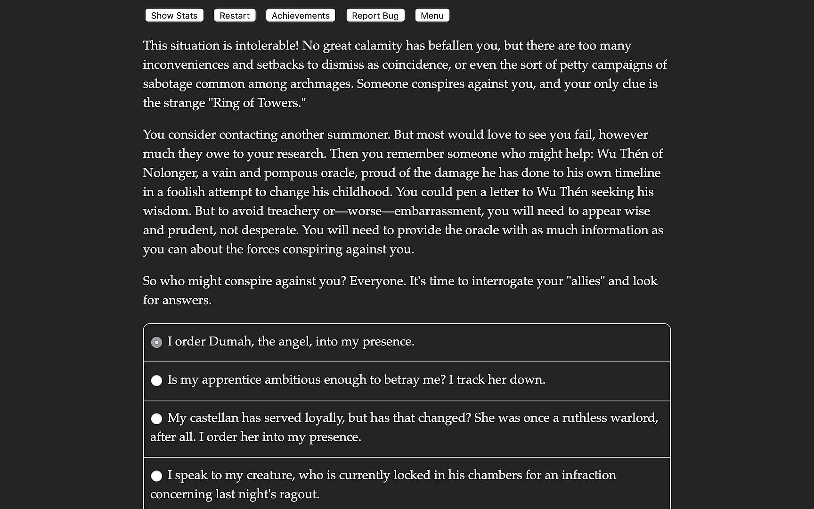Pick the castellan option radio button
The height and width of the screenshot is (509, 814).
click(x=156, y=419)
